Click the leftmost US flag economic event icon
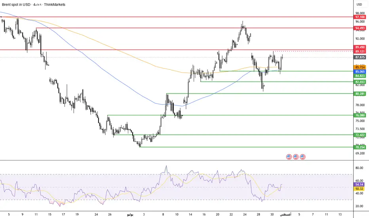Viewport: 369px width, 218px height. tap(289, 157)
